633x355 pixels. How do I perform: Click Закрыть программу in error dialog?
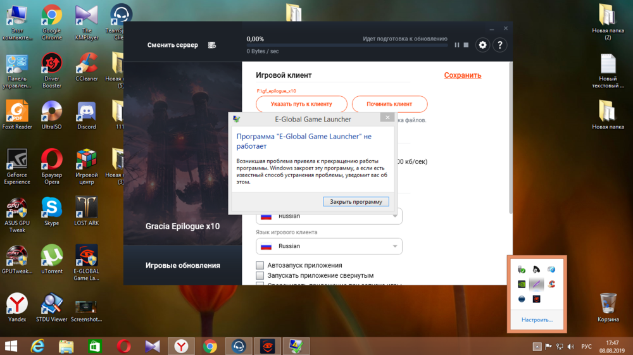[x=356, y=202]
